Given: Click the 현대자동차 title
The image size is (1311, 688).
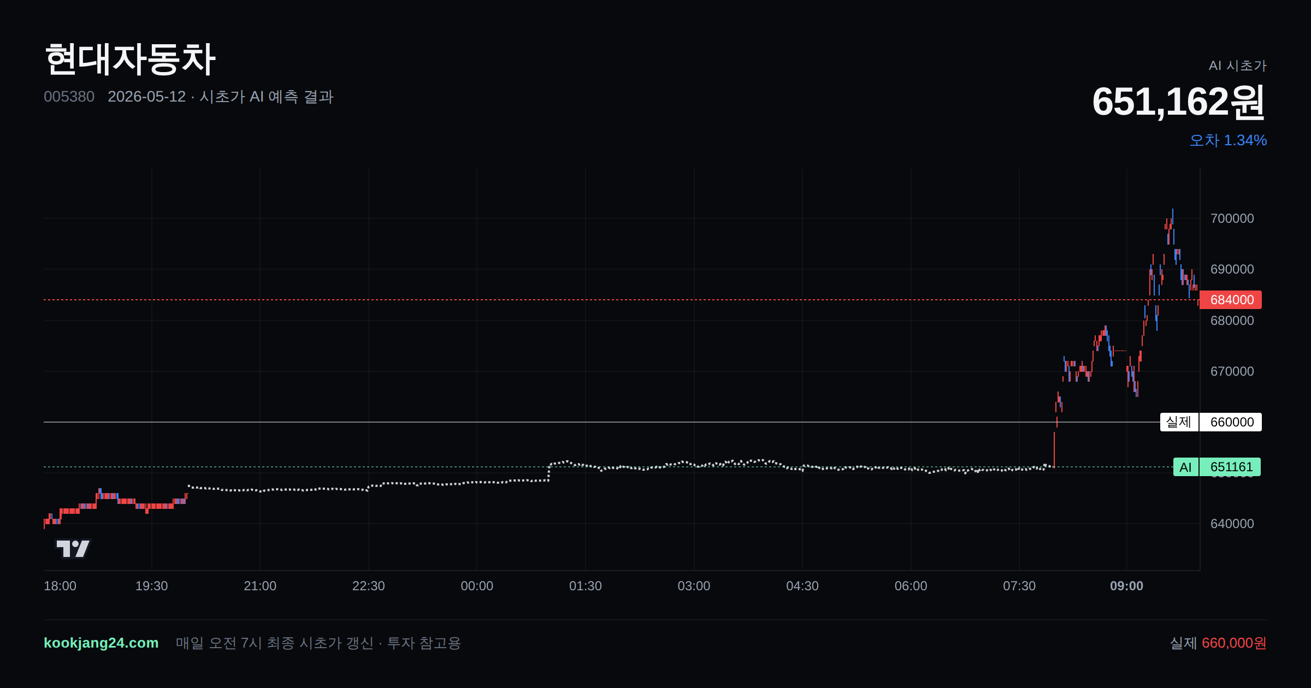Looking at the screenshot, I should pos(130,59).
